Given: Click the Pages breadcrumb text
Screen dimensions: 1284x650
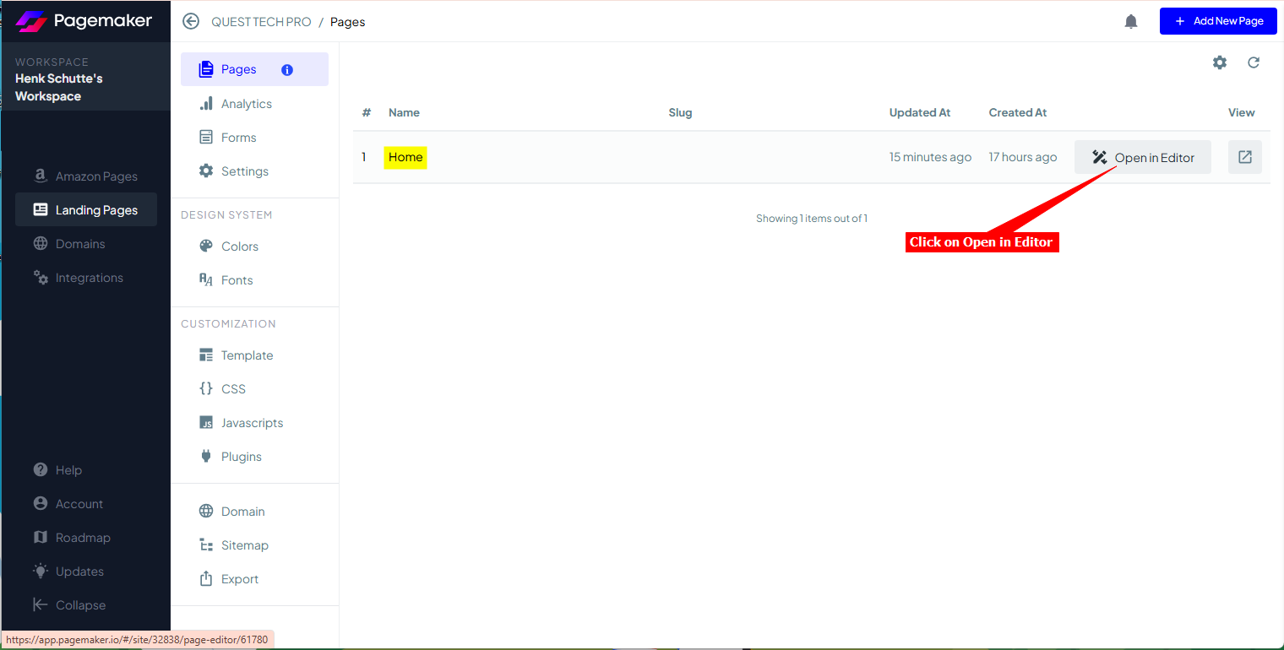Looking at the screenshot, I should pos(347,22).
